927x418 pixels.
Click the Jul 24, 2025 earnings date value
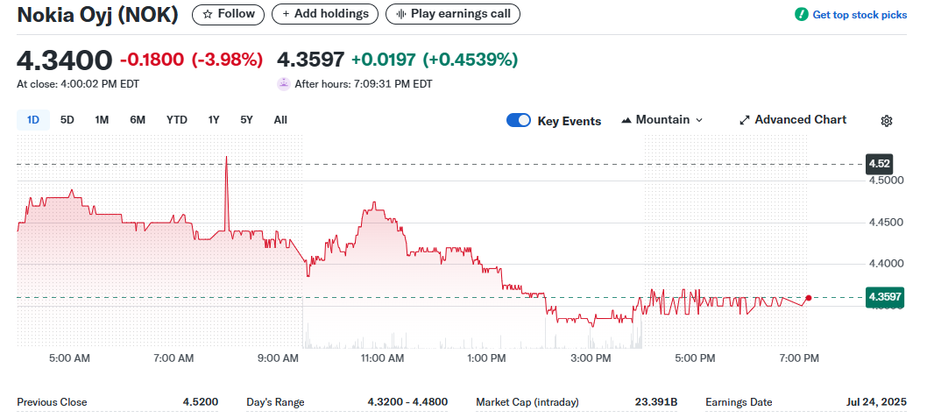pos(876,402)
